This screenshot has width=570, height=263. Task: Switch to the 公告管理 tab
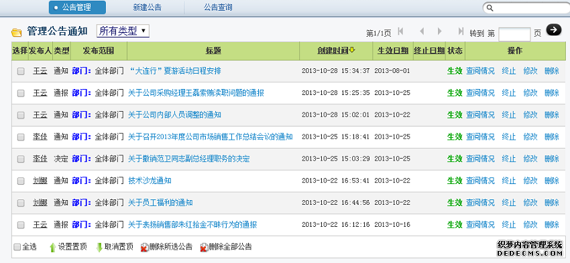pyautogui.click(x=77, y=7)
